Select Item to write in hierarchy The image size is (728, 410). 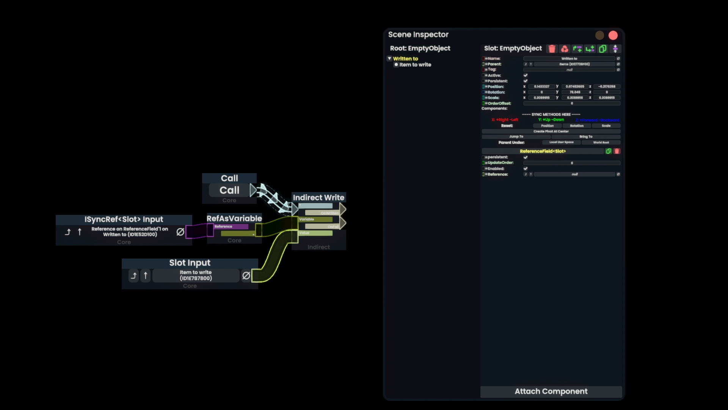pyautogui.click(x=415, y=65)
